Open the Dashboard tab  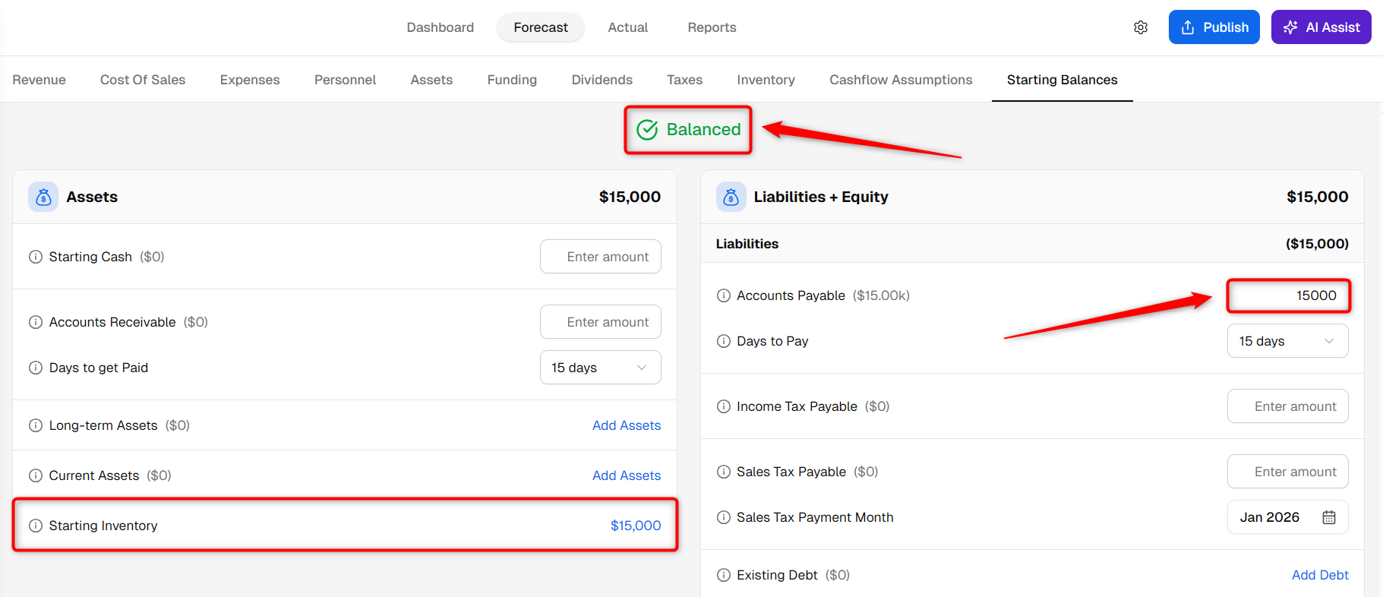point(440,27)
